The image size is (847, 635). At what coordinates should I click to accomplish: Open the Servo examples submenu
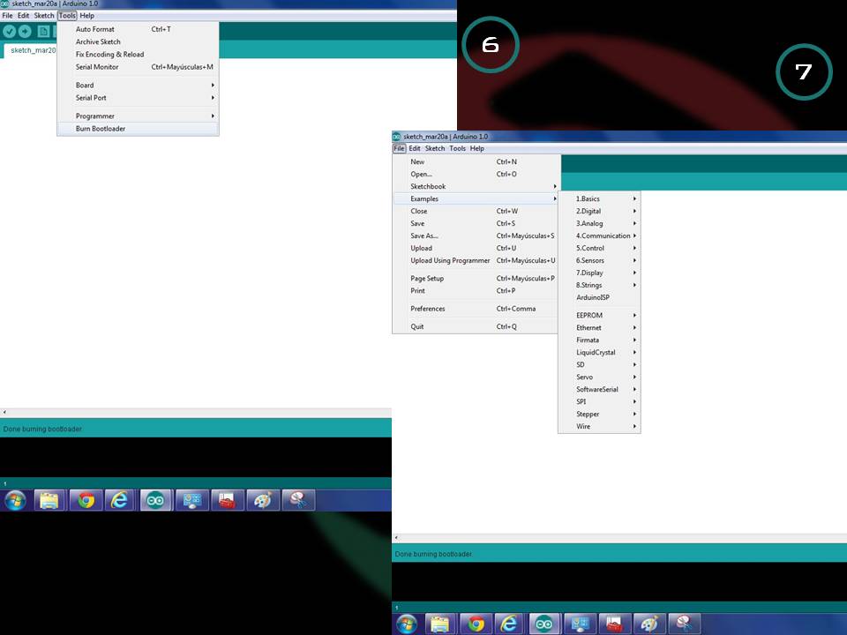pyautogui.click(x=599, y=377)
